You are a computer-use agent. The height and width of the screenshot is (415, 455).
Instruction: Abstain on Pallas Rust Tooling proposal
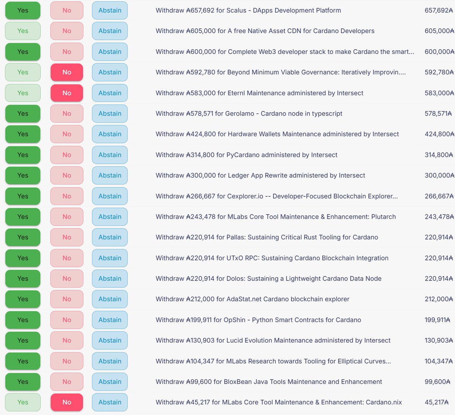110,237
